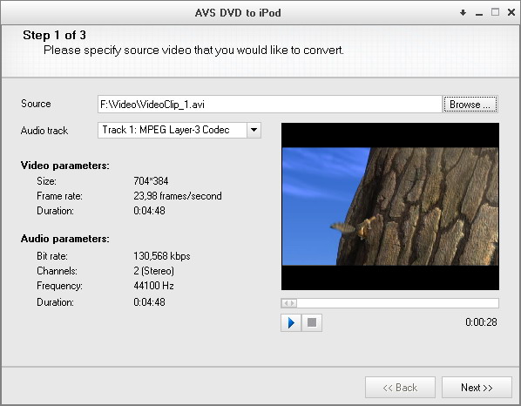This screenshot has width=521, height=406.
Task: Click the AVS DVD to iPod title bar
Action: (238, 13)
